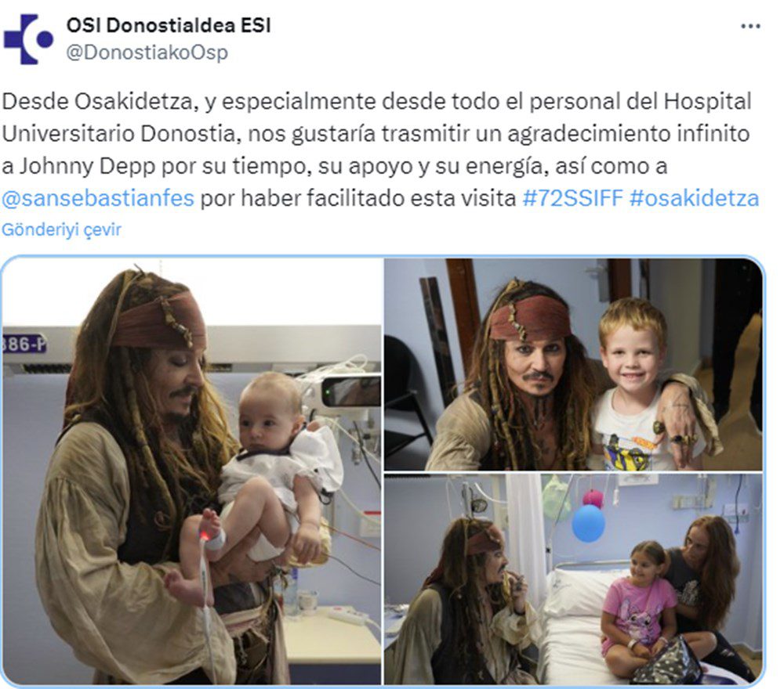Image resolution: width=784 pixels, height=689 pixels.
Task: Click the medical monitor behind the baby
Action: [351, 391]
